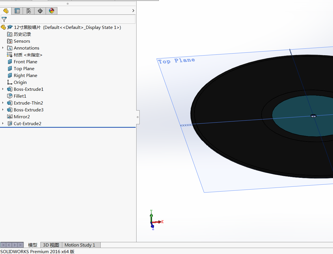The height and width of the screenshot is (254, 333).
Task: Open the DisplayManager color ball tab
Action: [x=52, y=11]
